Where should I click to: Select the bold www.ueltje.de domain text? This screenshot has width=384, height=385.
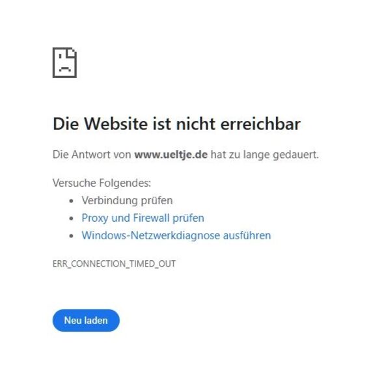(x=171, y=155)
